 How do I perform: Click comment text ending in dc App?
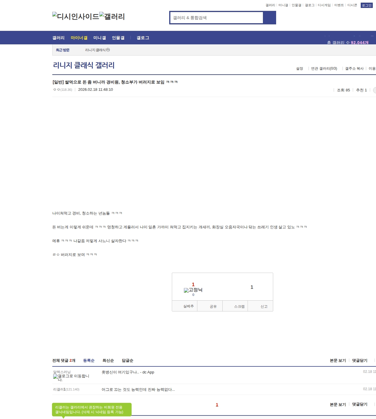tap(128, 372)
